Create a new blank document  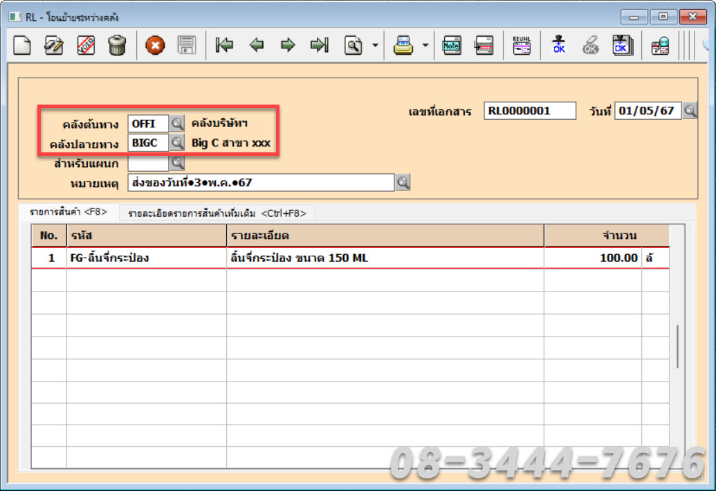tap(22, 45)
